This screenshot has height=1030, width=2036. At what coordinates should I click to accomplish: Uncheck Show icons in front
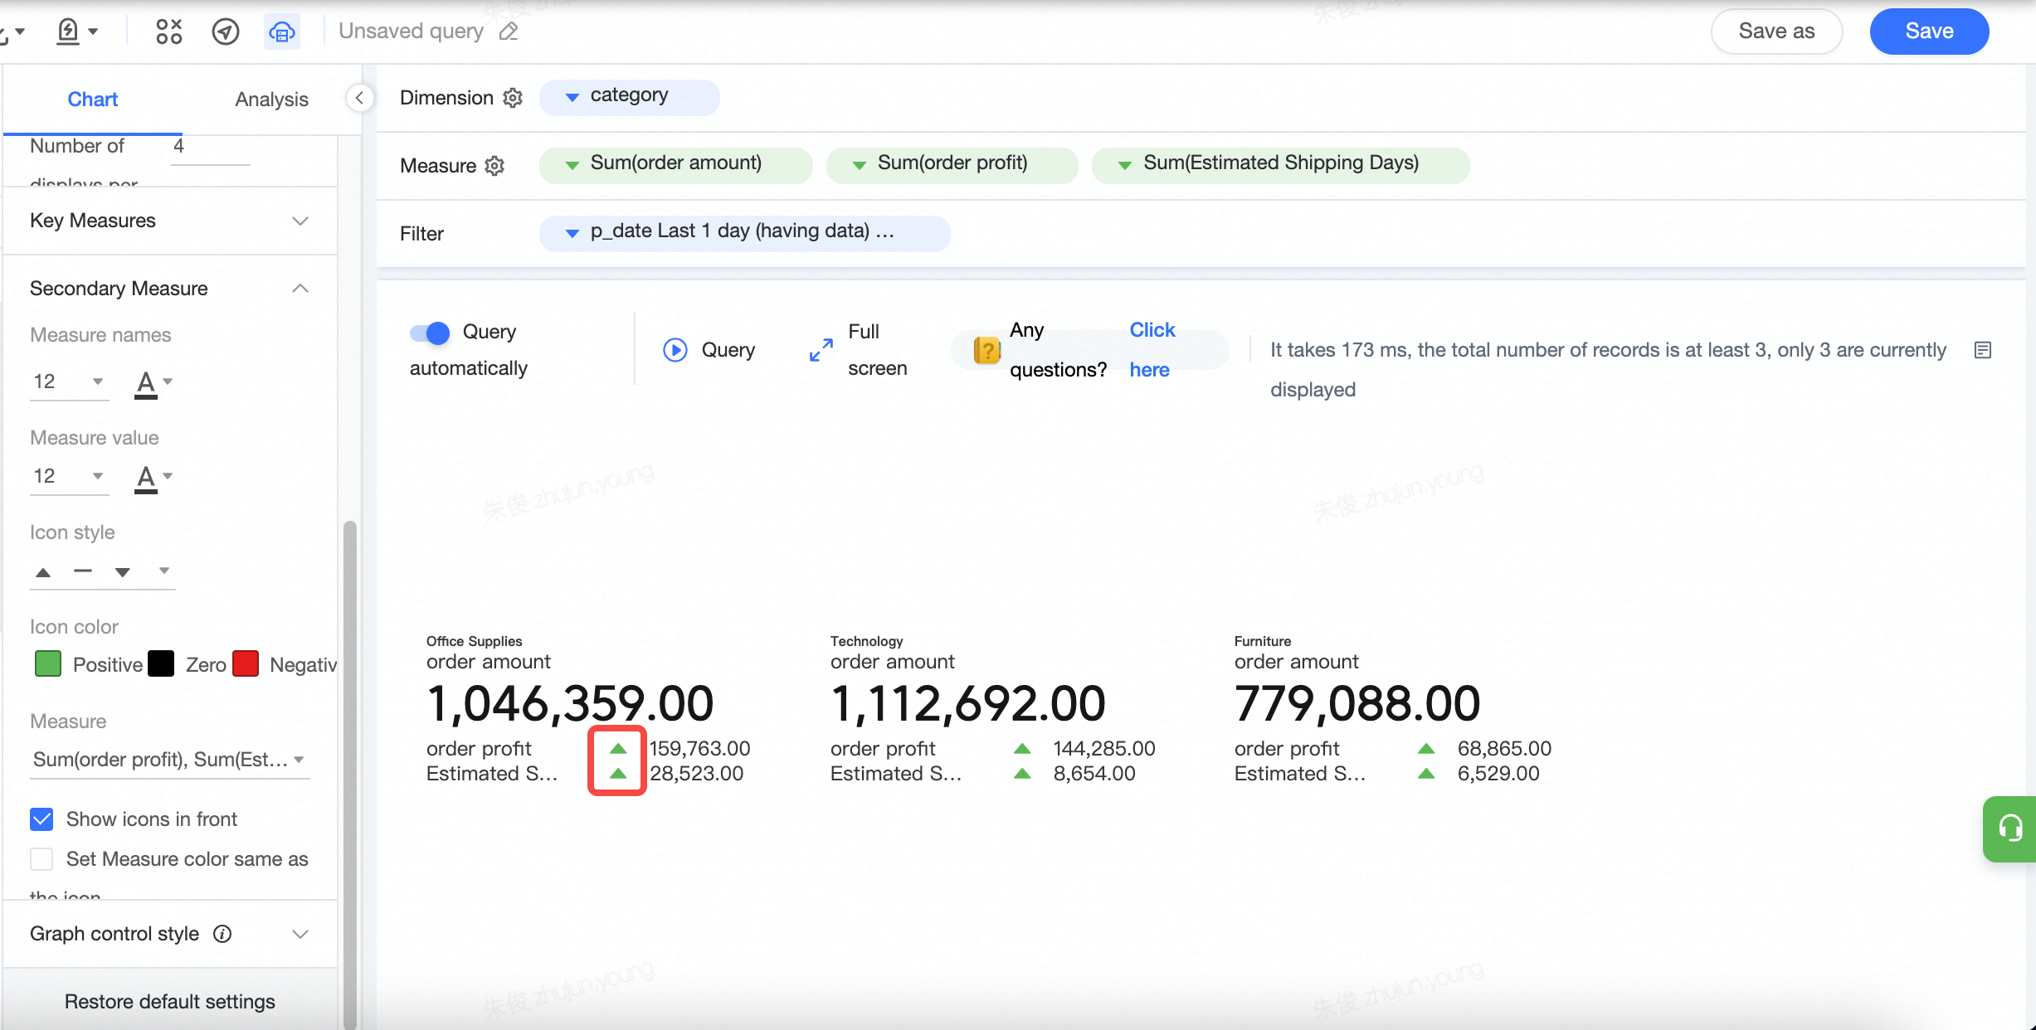coord(41,819)
